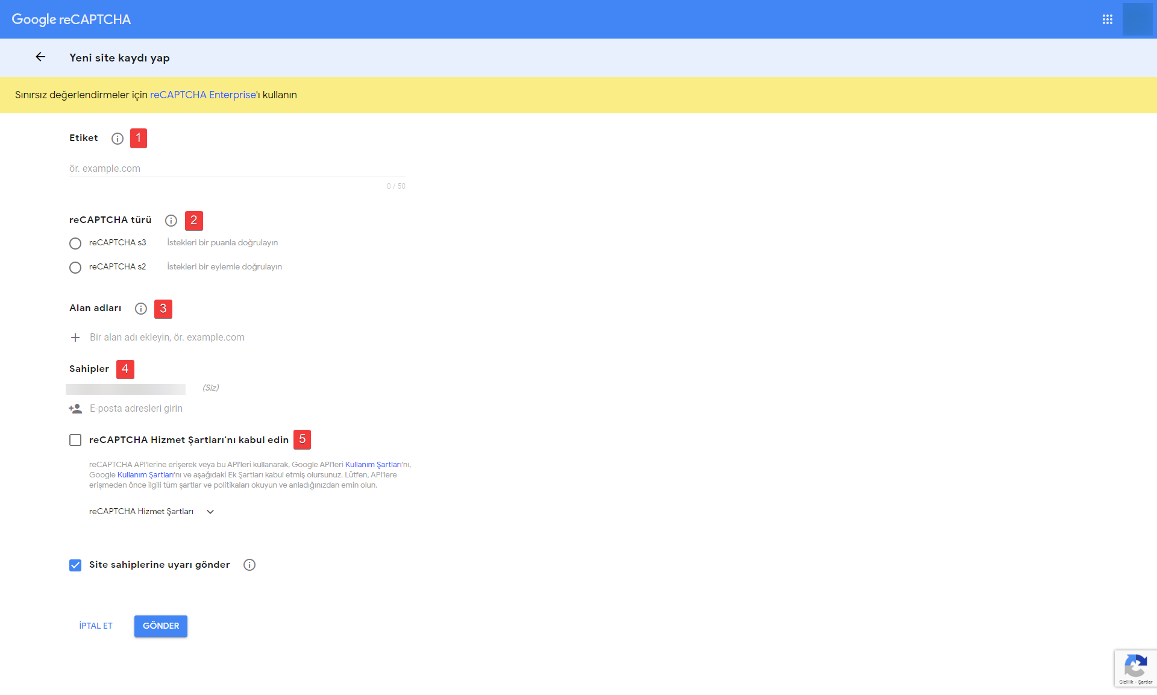
Task: Click the (Siz) owner label
Action: point(211,388)
